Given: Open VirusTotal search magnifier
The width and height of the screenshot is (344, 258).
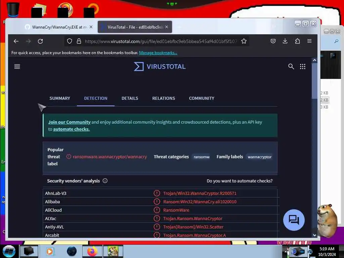Looking at the screenshot, I should click(291, 67).
